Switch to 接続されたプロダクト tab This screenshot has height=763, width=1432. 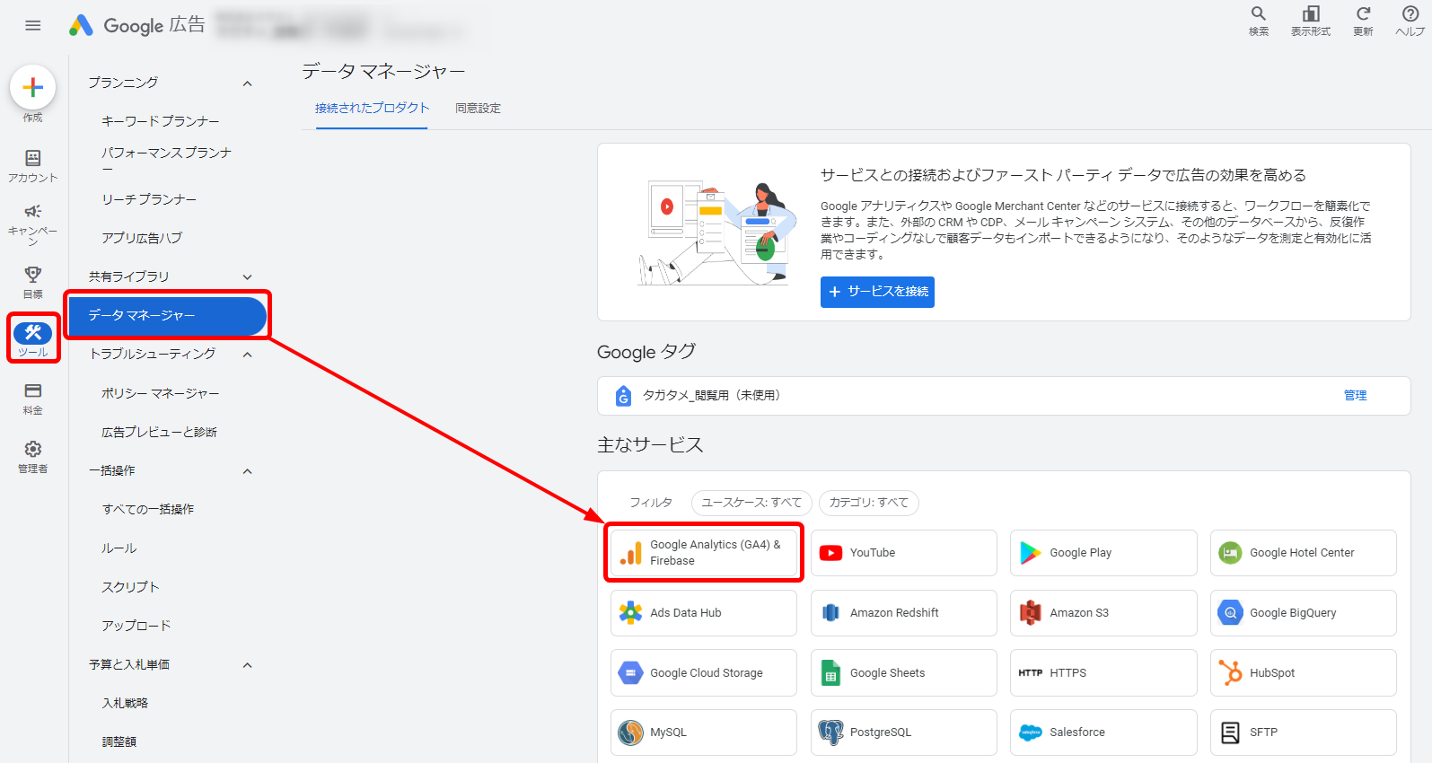click(372, 109)
